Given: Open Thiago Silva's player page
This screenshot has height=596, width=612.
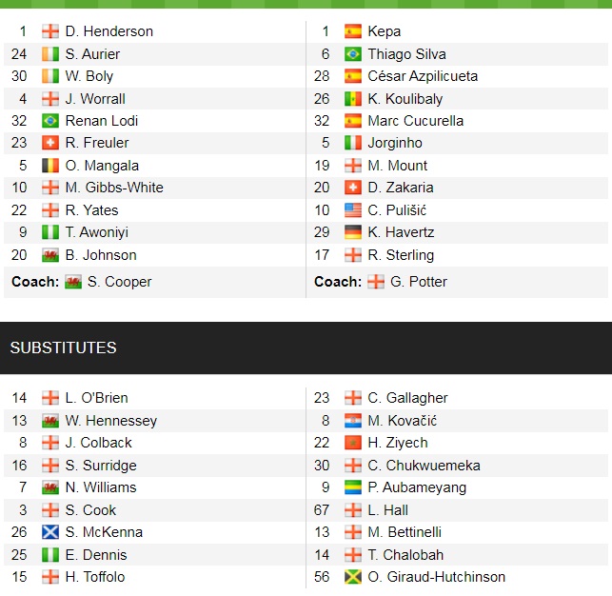Looking at the screenshot, I should coord(406,54).
